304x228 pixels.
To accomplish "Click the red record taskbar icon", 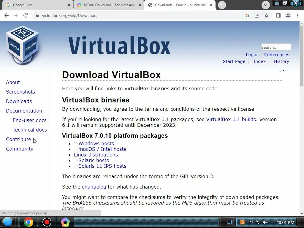I will click(47, 222).
